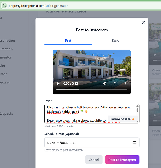This screenshot has width=161, height=168.
Task: Click Leave empty to post immediately text
Action: pos(64,150)
